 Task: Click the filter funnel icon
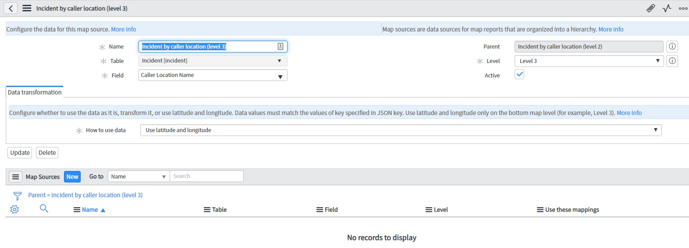(x=18, y=196)
